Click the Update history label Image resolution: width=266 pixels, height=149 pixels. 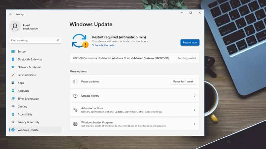click(x=90, y=96)
